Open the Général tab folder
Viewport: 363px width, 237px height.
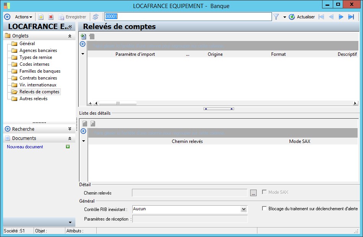(27, 44)
